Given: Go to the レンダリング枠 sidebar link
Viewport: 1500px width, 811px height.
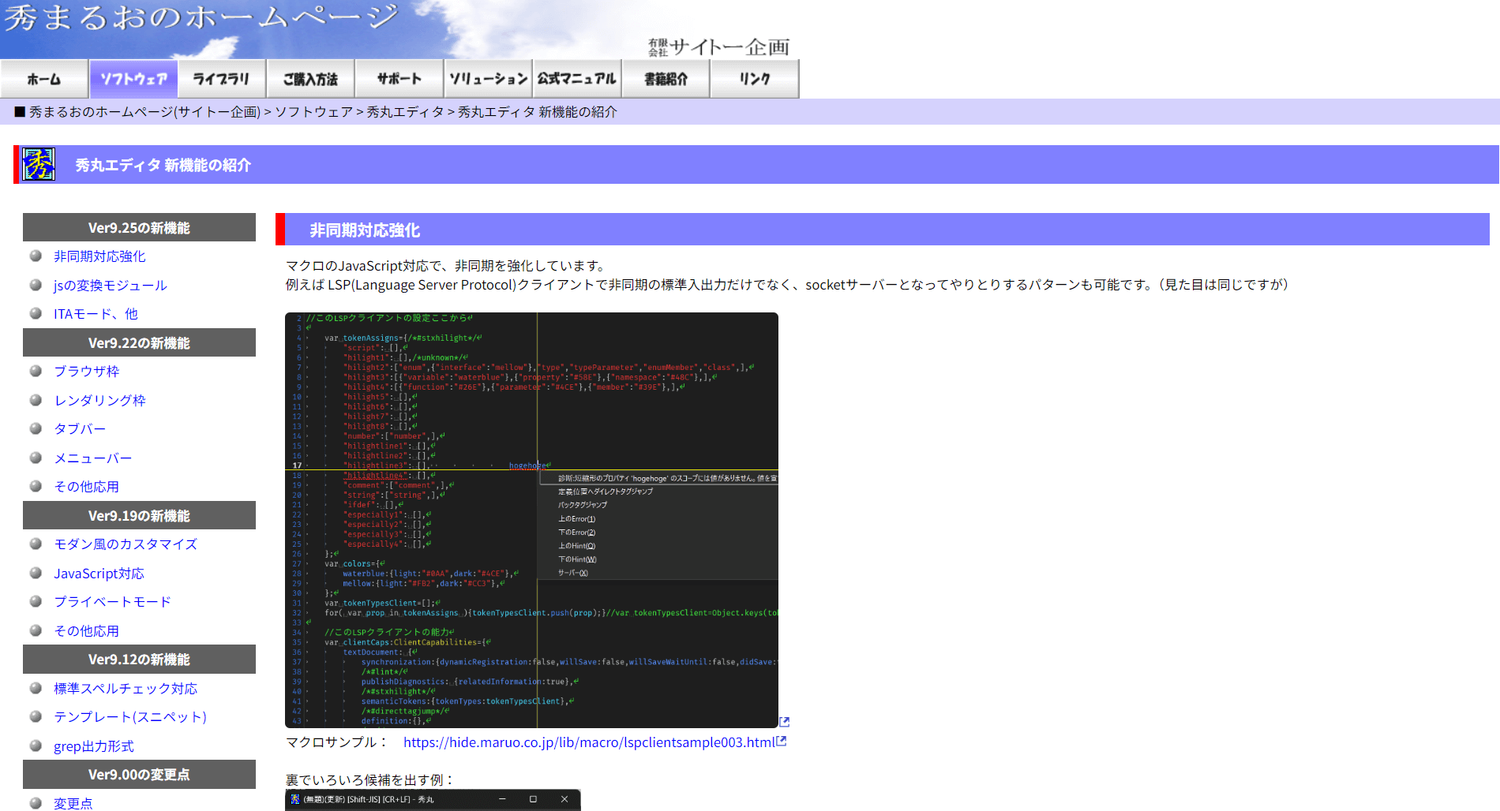Looking at the screenshot, I should 99,401.
